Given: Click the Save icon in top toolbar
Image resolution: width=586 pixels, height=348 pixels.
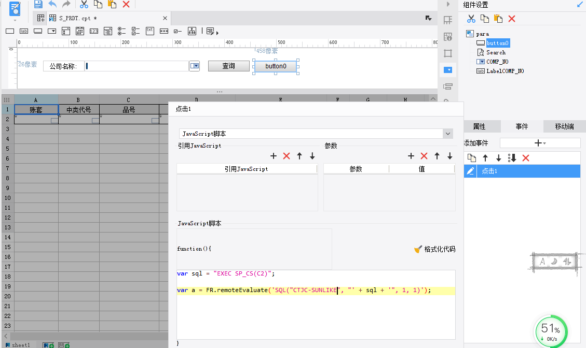Looking at the screenshot, I should coord(38,4).
